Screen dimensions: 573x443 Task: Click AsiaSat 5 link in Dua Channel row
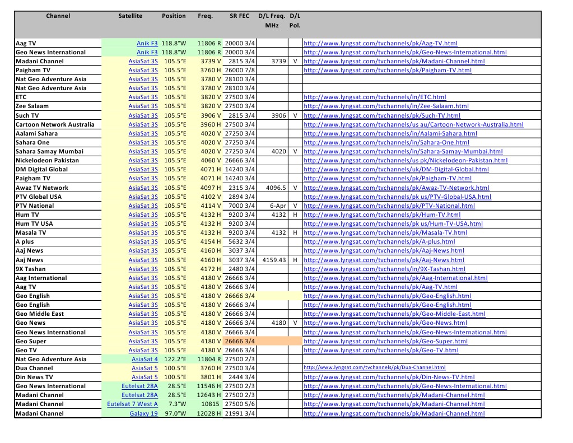click(145, 368)
